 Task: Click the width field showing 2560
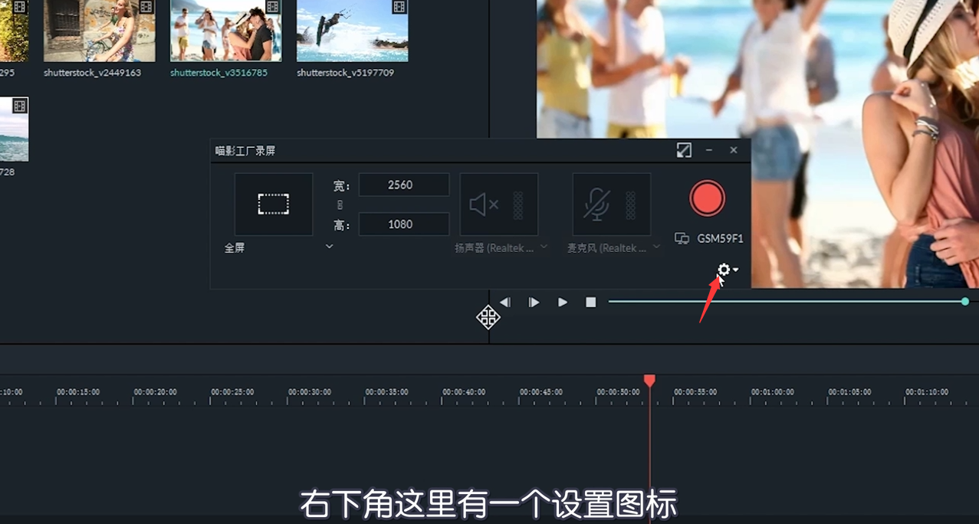tap(404, 185)
